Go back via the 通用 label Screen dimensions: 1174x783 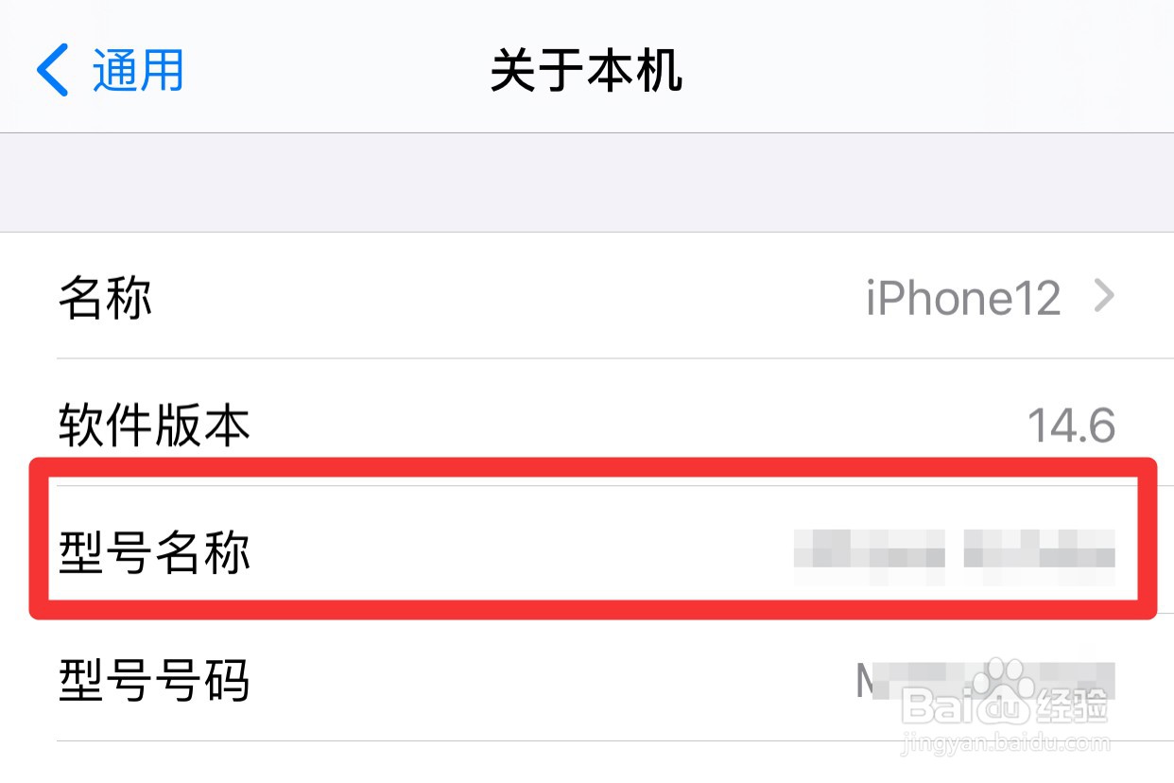point(138,71)
